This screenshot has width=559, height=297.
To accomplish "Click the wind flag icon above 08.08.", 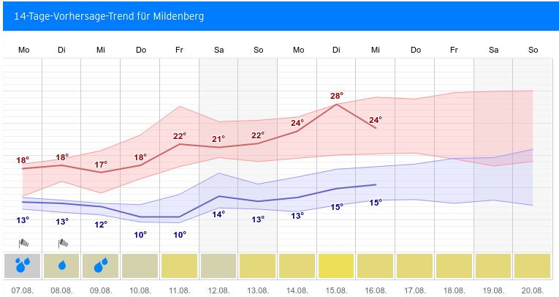I will pos(62,243).
